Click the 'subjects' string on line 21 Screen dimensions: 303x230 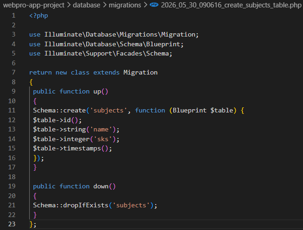[x=131, y=205]
